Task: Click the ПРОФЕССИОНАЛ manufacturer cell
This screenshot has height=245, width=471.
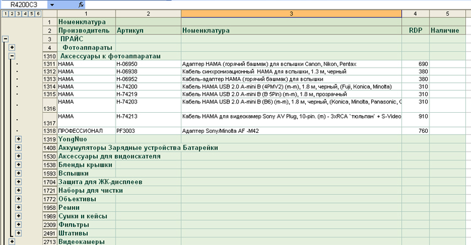Action: click(x=87, y=131)
